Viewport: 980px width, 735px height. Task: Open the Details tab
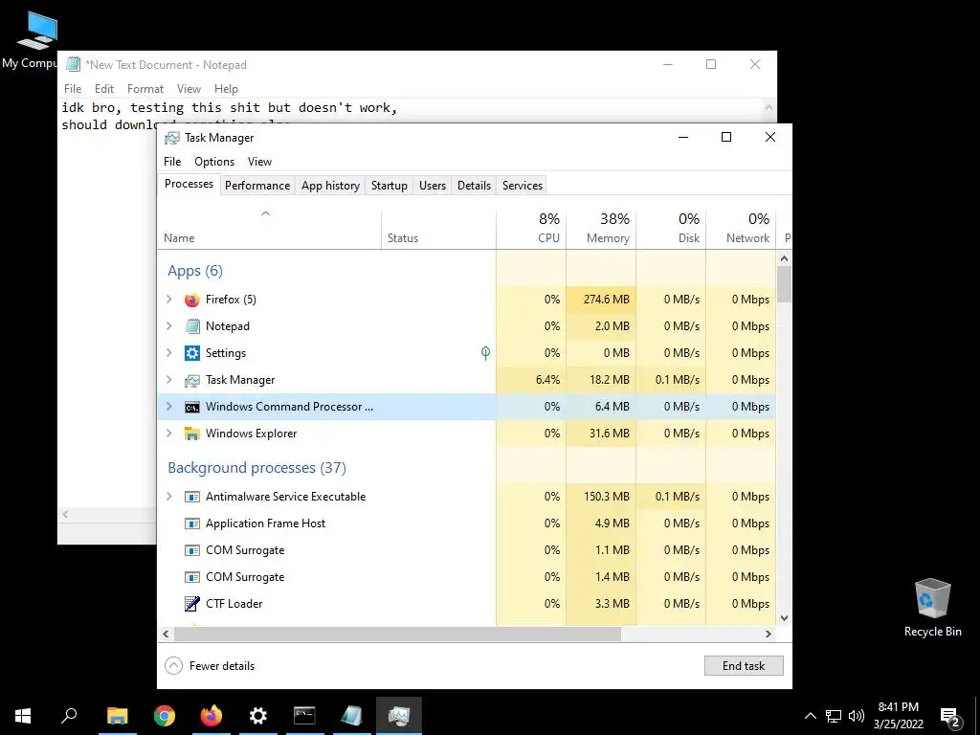(474, 186)
